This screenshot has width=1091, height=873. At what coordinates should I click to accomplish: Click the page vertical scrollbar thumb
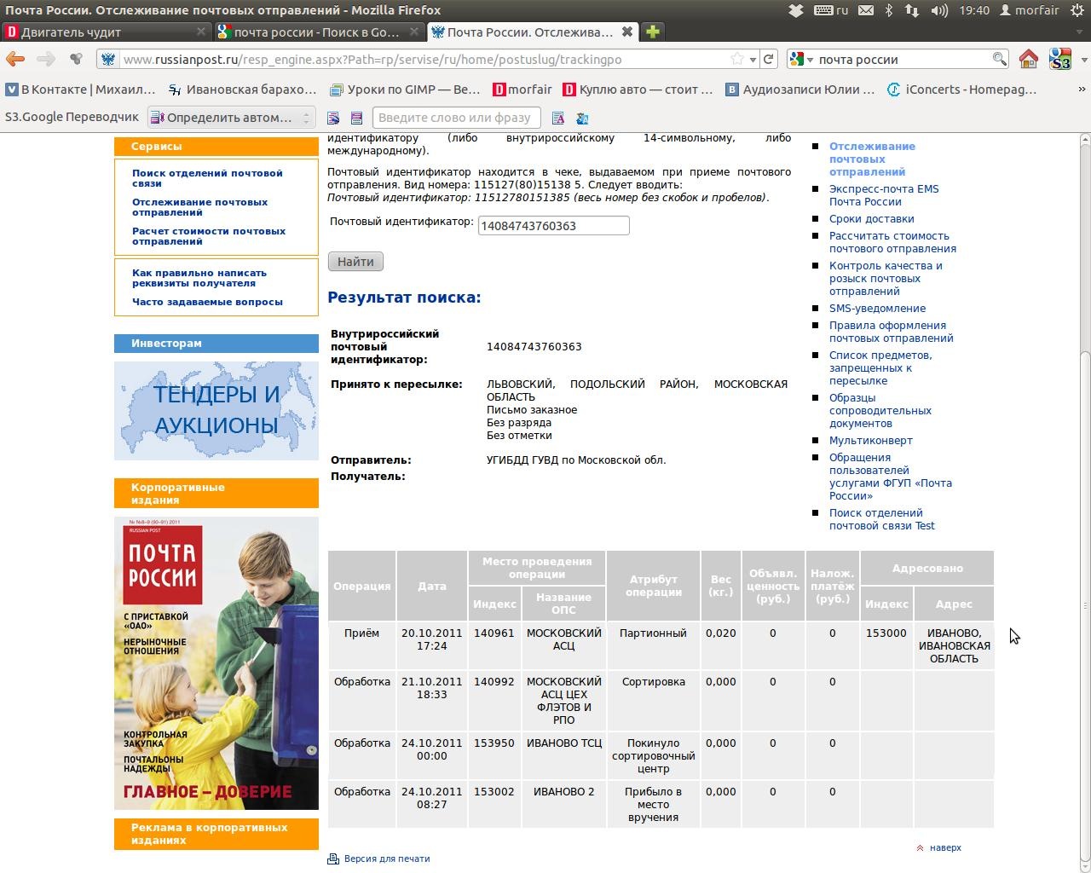[x=1084, y=605]
